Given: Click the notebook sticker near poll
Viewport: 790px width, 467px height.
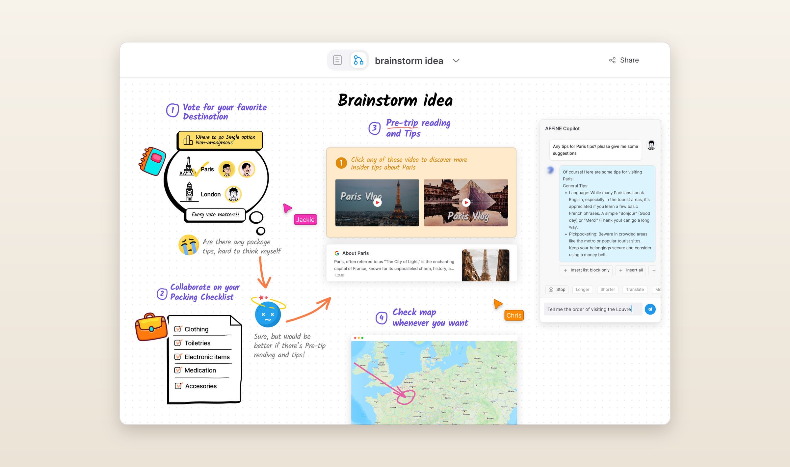Looking at the screenshot, I should click(x=152, y=161).
